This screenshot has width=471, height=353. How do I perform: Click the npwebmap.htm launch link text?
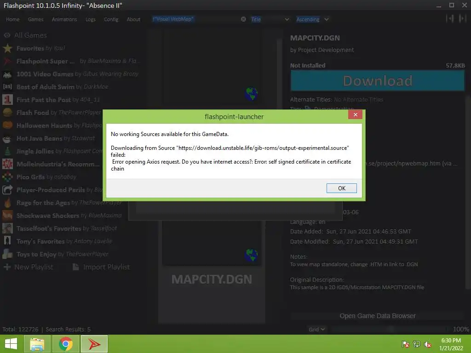click(410, 164)
